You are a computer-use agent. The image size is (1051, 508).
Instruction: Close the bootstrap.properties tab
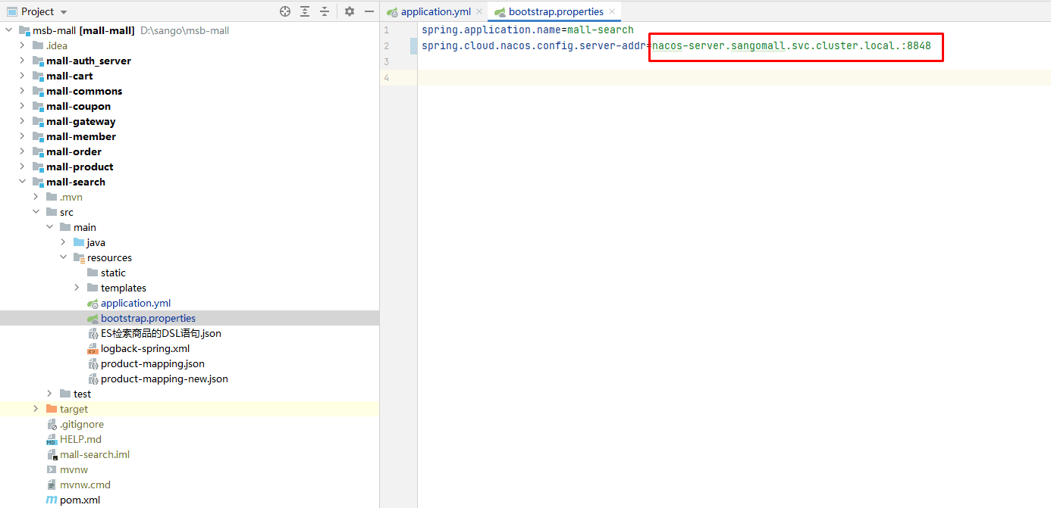pos(612,12)
